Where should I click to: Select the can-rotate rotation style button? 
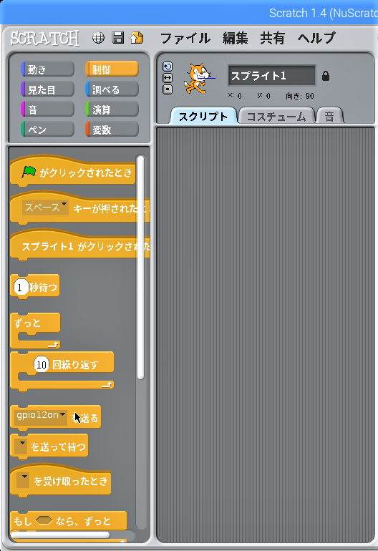(168, 67)
